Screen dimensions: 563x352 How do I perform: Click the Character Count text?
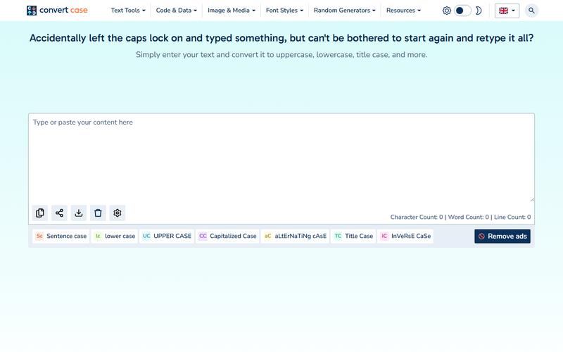tap(417, 217)
